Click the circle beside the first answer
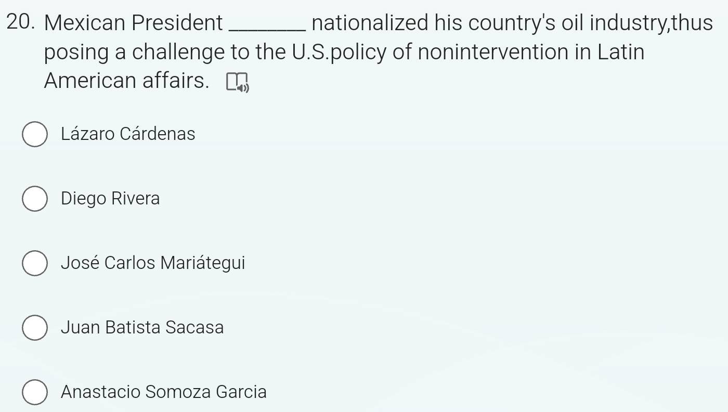The image size is (728, 412). [x=34, y=134]
